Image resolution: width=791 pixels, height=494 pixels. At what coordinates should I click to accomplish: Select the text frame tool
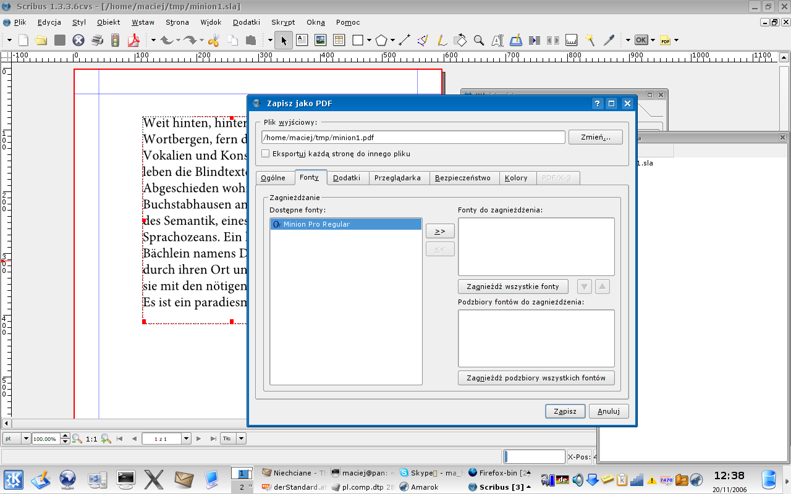pyautogui.click(x=302, y=41)
